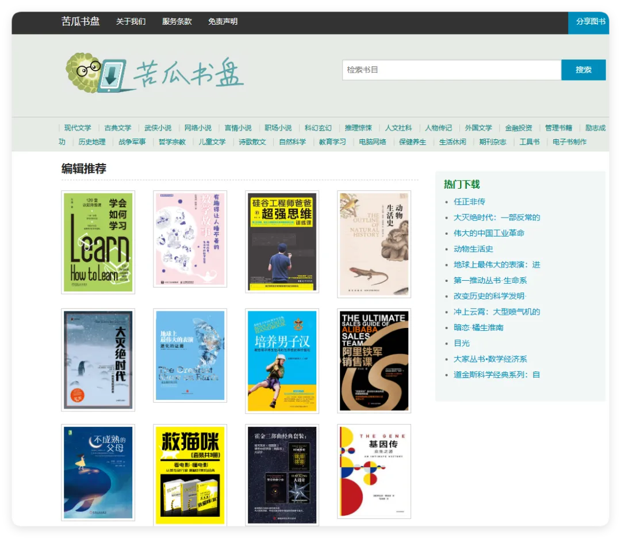The height and width of the screenshot is (538, 621).
Task: Select the 生活休闲 category
Action: [x=453, y=142]
